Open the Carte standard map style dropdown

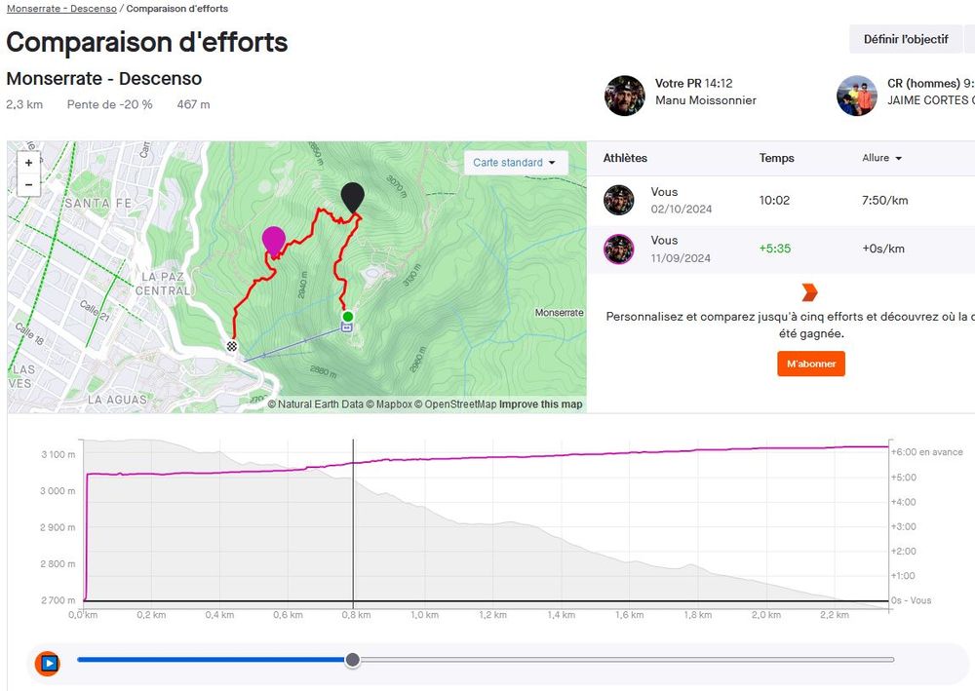(514, 163)
